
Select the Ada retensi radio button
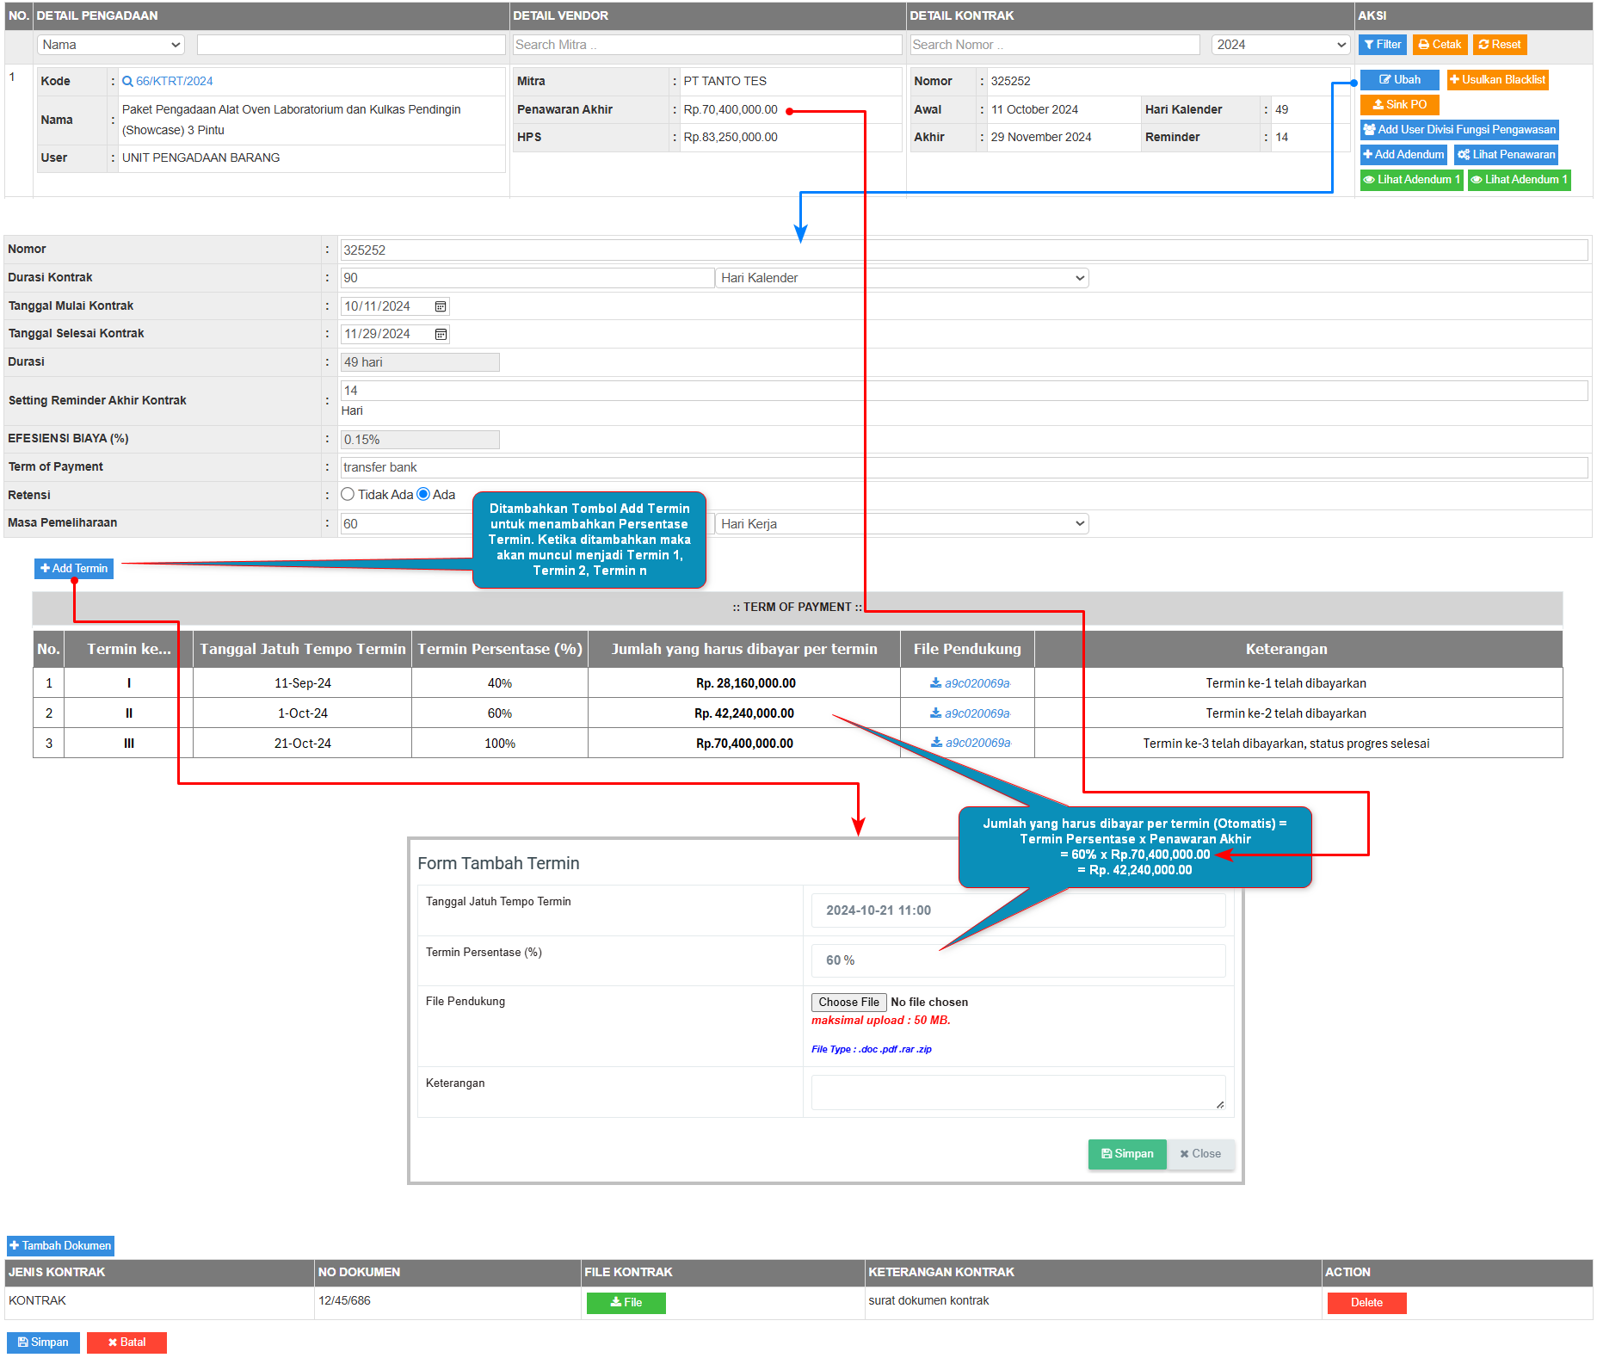point(423,495)
